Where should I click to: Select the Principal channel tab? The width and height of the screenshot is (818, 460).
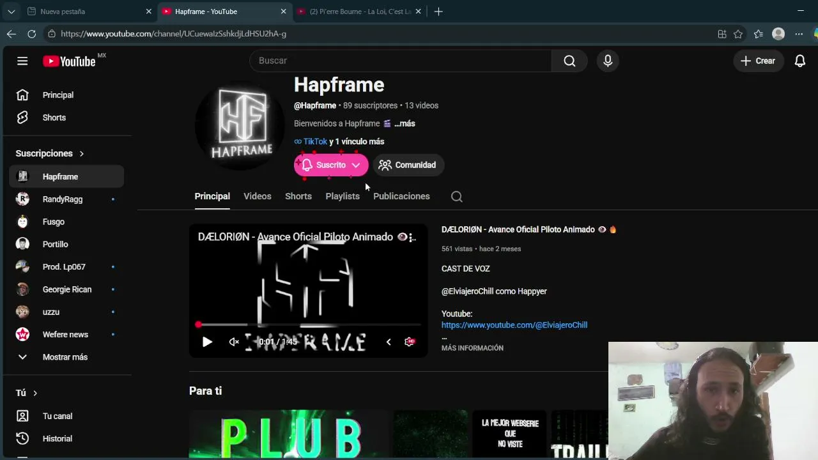tap(212, 196)
